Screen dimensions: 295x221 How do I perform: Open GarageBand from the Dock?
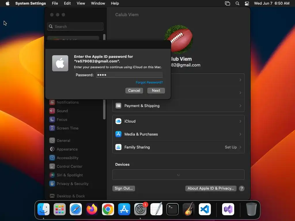pos(189,209)
